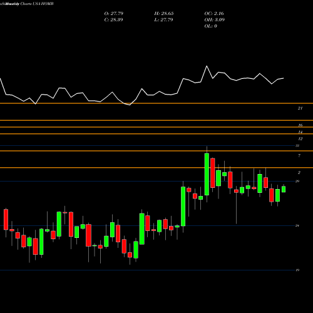Screen dimensions: 313x313
Task: Click the 'OL: 0' statistic
Action: tap(211, 26)
